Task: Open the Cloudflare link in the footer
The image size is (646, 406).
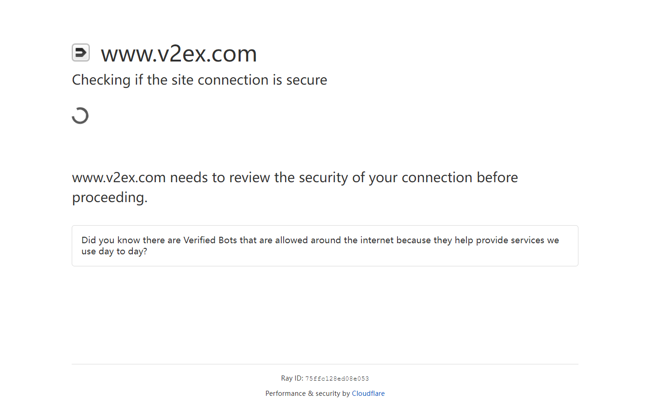Action: (x=368, y=394)
